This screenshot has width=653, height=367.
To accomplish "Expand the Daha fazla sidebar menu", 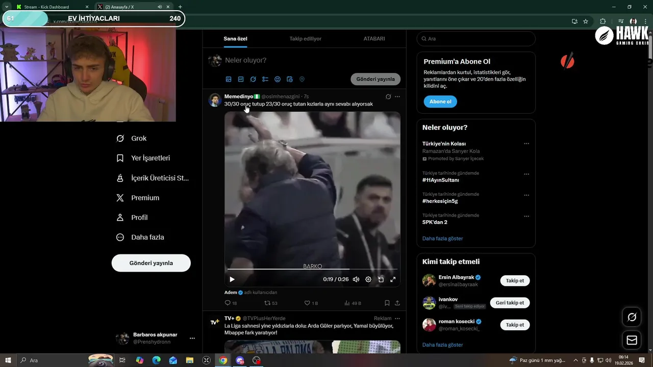I will point(140,237).
